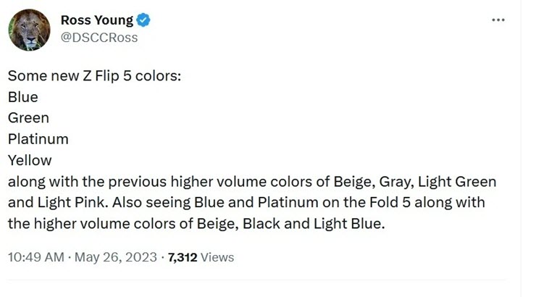
Task: Click the line "Some new Z Flip 5 colors:"
Action: pyautogui.click(x=93, y=75)
